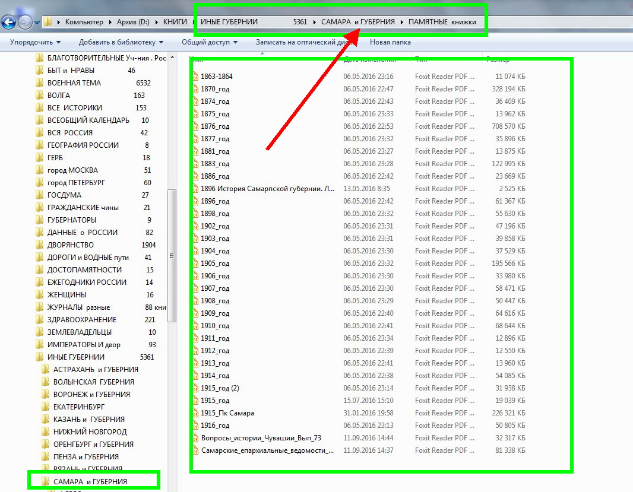Click the folder icon beside ДВОРЯНСТВО
This screenshot has height=492, width=633.
point(40,245)
